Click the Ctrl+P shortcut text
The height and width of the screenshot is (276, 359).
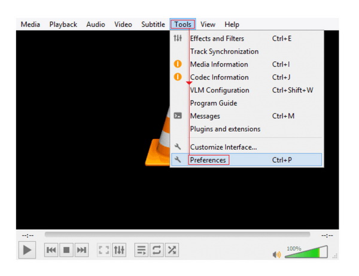coord(282,160)
